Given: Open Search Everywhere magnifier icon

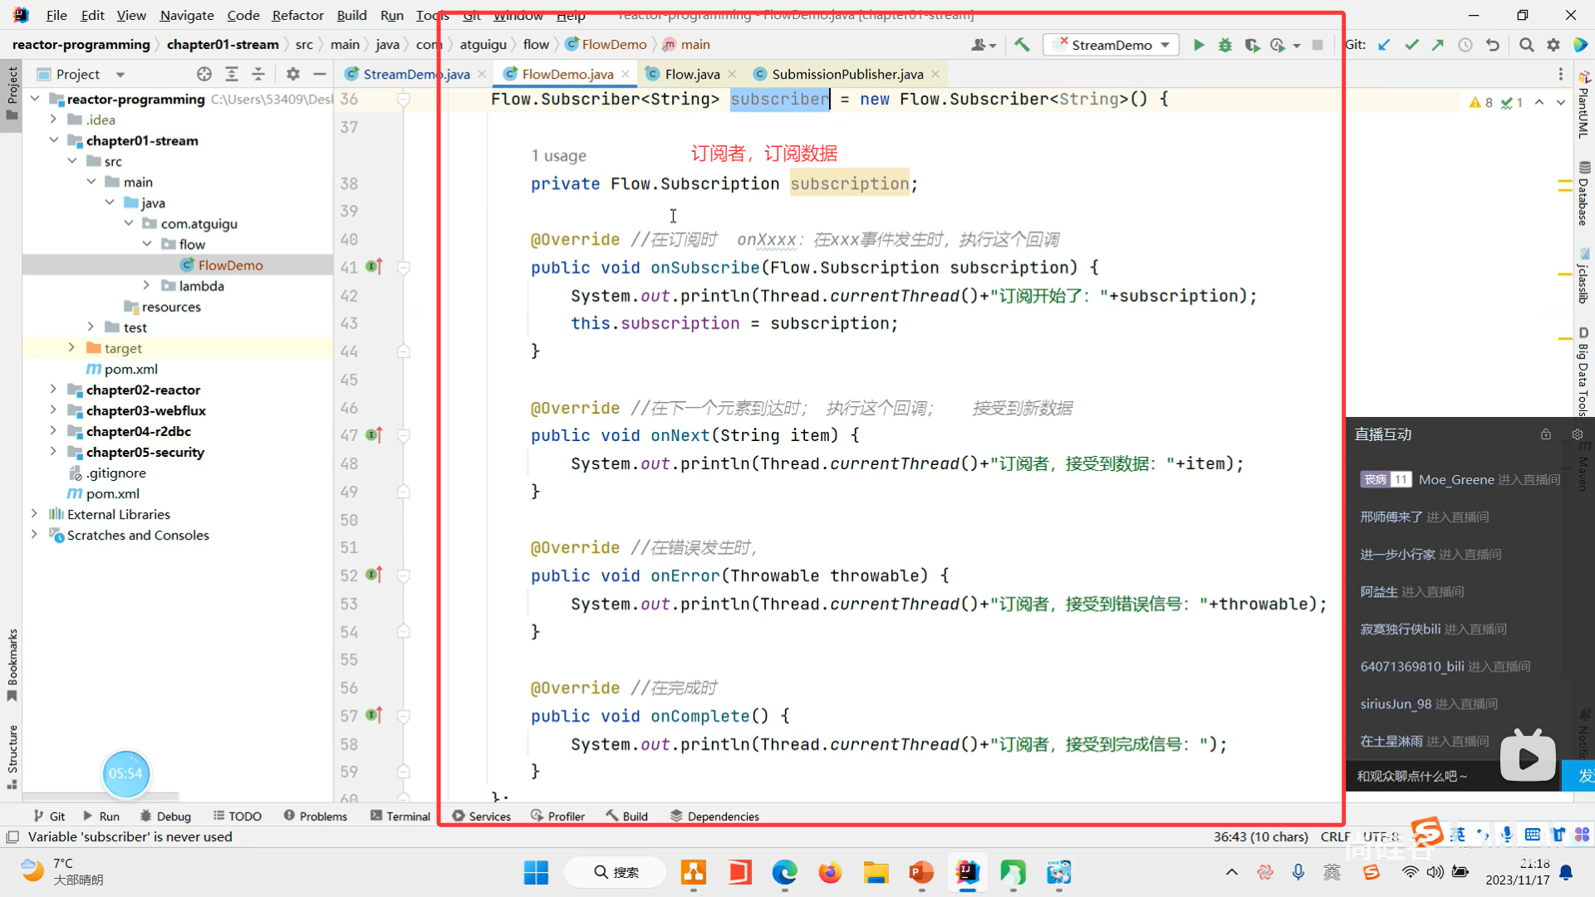Looking at the screenshot, I should click(1526, 45).
